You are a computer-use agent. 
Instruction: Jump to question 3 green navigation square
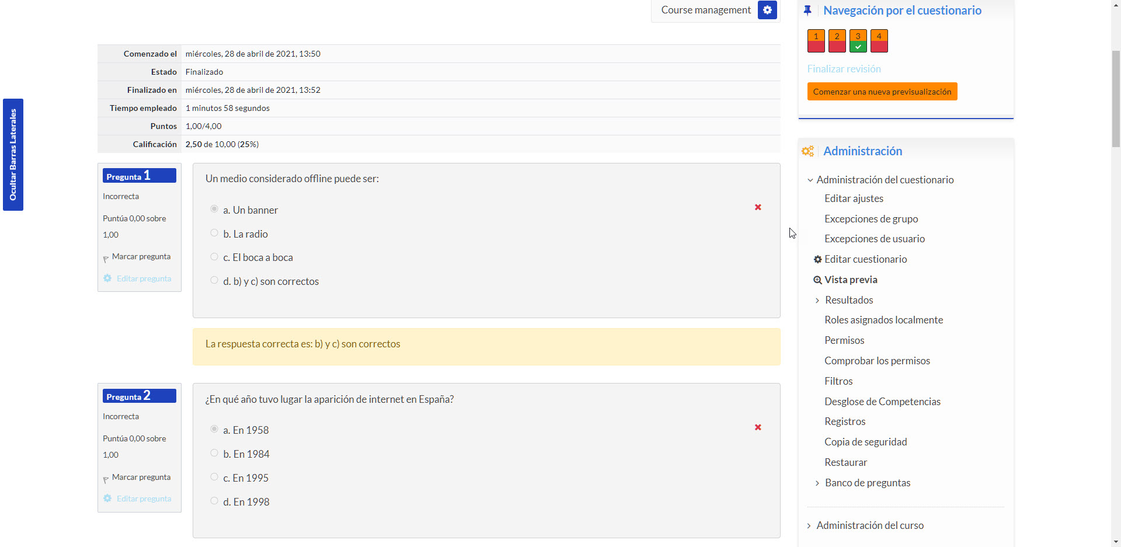click(x=858, y=41)
